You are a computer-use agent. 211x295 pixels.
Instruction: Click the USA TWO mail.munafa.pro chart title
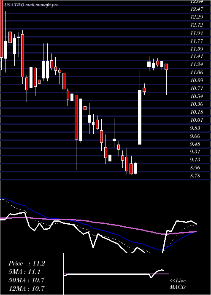coord(31,5)
